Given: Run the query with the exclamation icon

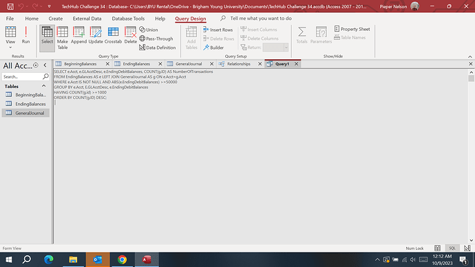Looking at the screenshot, I should (x=25, y=35).
